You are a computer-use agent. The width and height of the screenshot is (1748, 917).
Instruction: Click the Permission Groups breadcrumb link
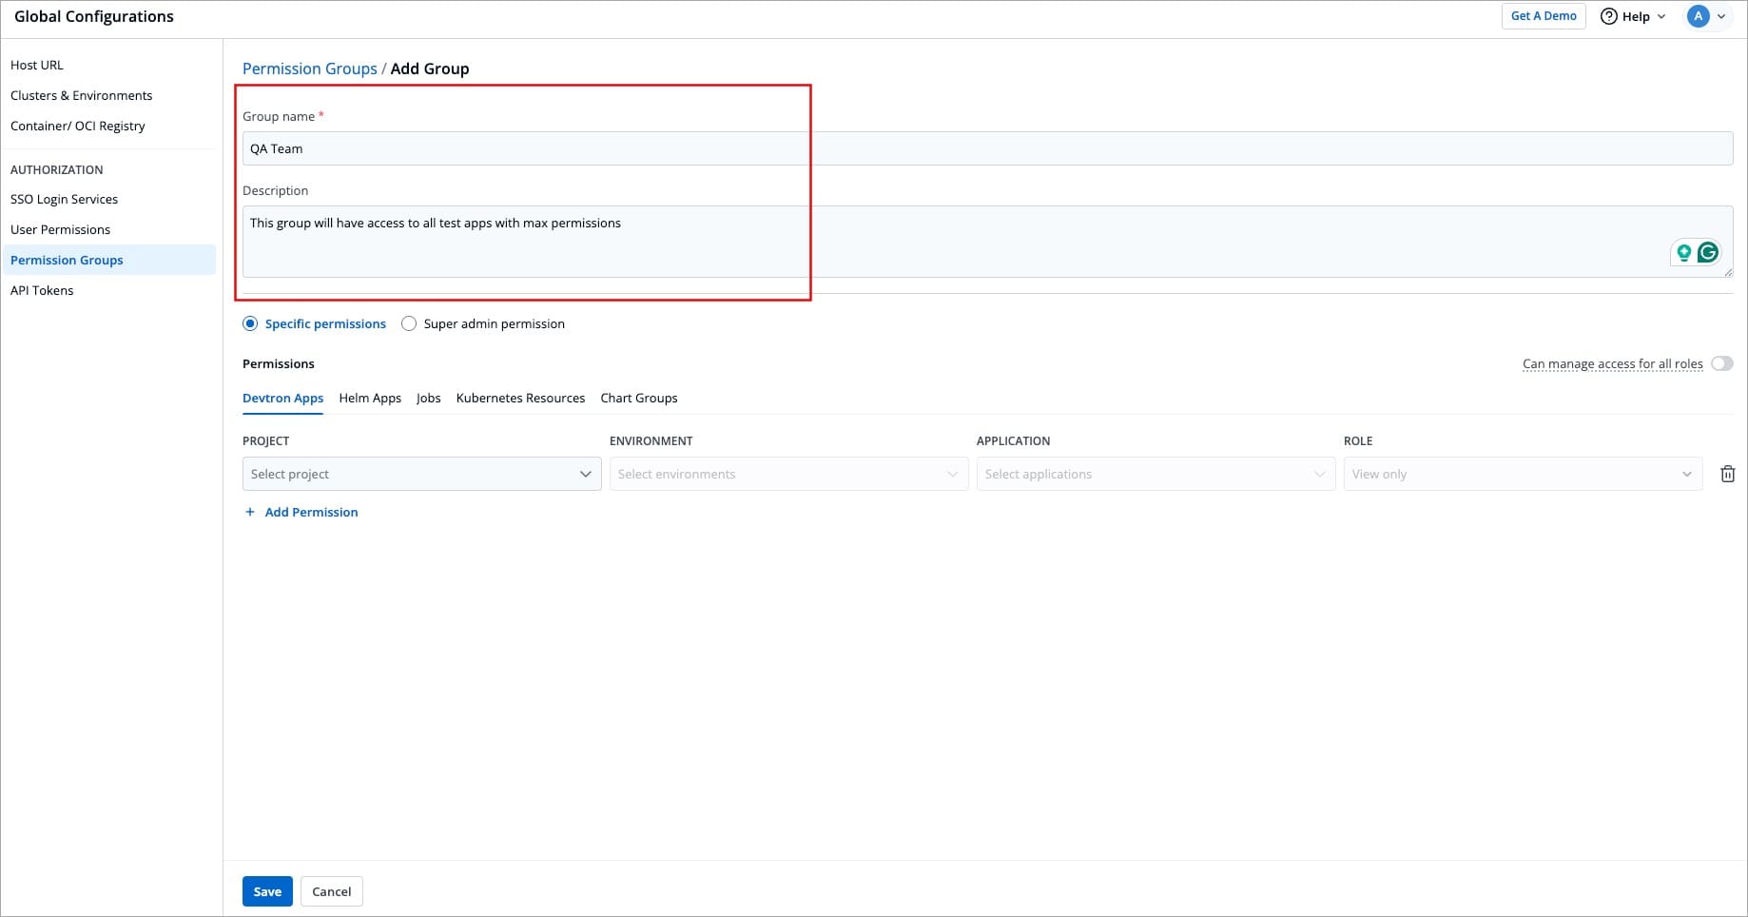[309, 68]
